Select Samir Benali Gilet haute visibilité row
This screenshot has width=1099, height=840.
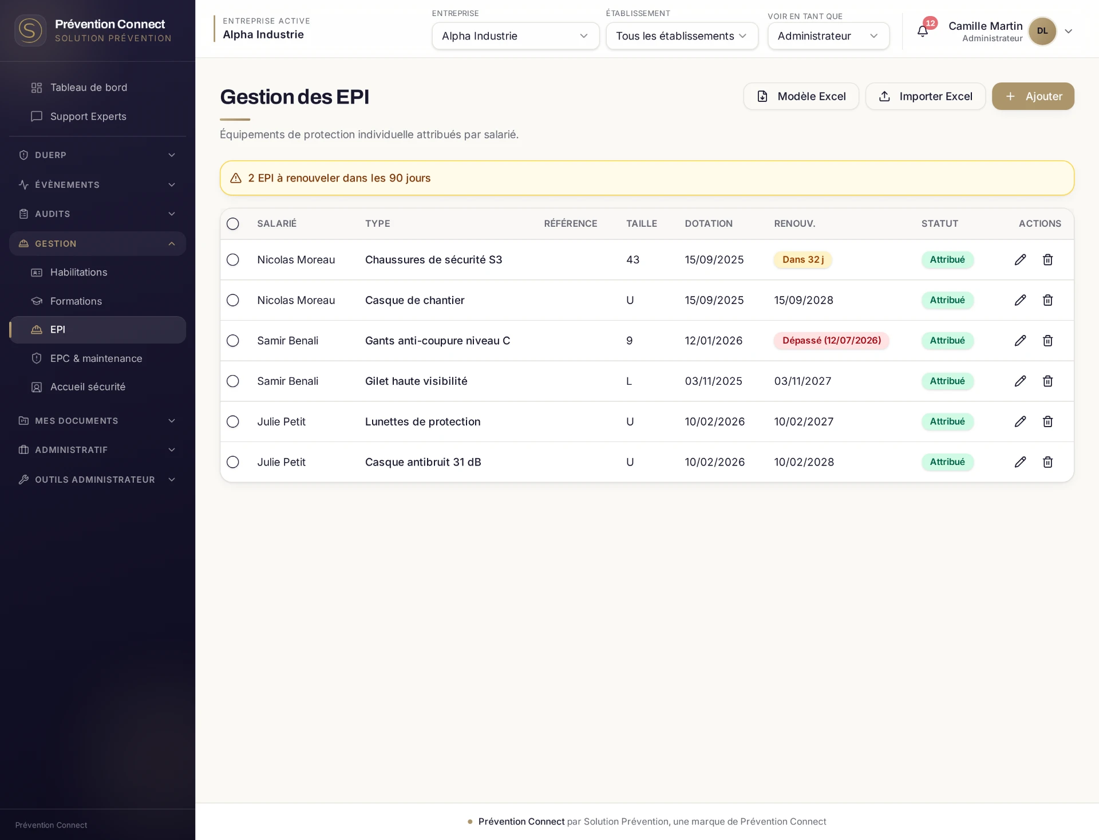click(232, 381)
